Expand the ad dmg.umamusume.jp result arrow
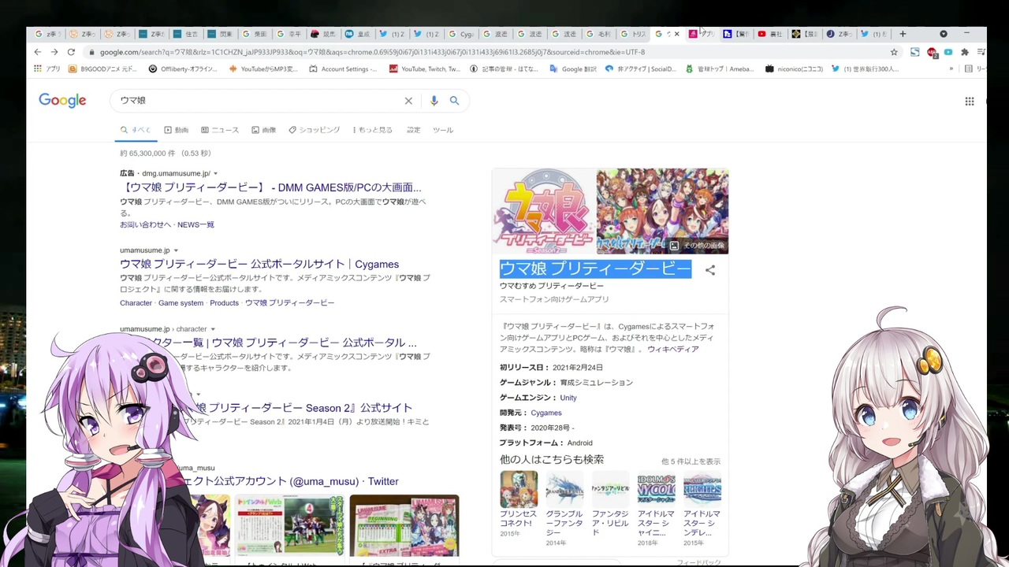The height and width of the screenshot is (567, 1009). click(215, 173)
